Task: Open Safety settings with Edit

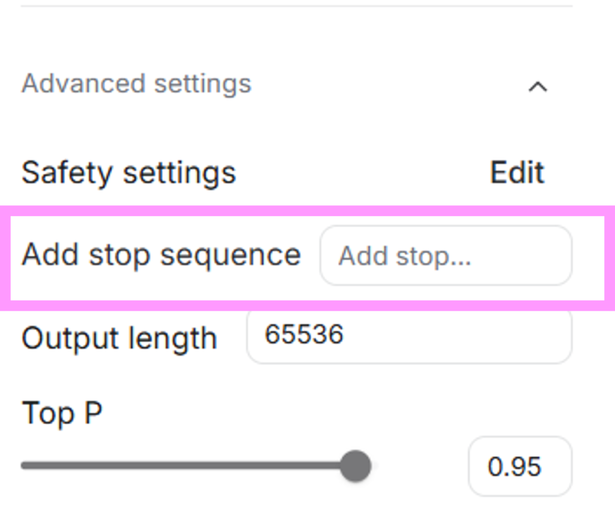Action: click(517, 173)
